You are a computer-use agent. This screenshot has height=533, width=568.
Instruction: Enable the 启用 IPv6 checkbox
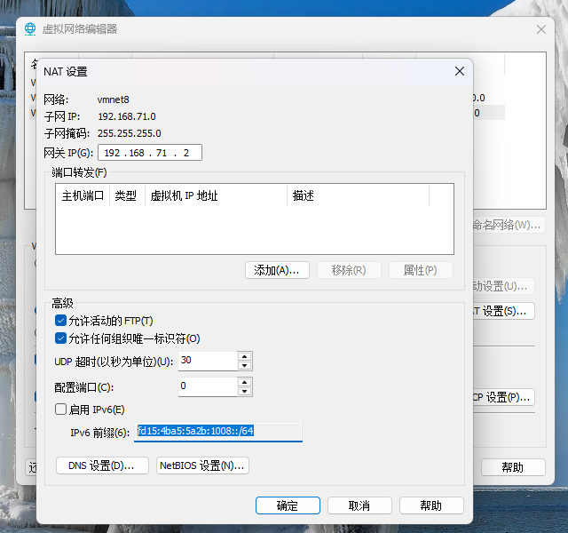coord(60,410)
